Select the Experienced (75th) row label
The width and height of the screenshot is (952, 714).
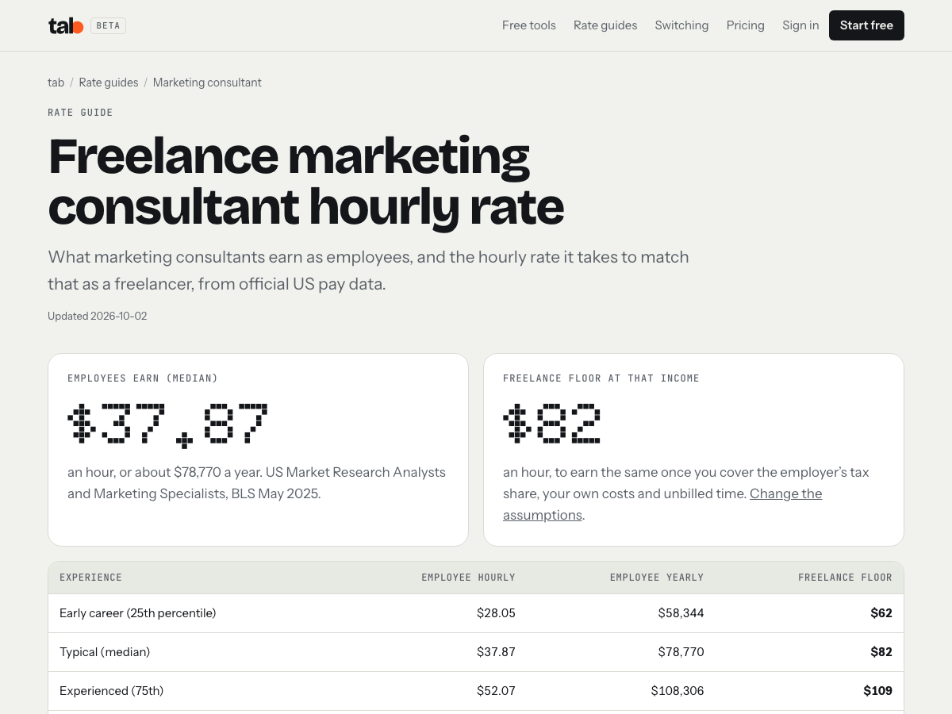coord(112,691)
